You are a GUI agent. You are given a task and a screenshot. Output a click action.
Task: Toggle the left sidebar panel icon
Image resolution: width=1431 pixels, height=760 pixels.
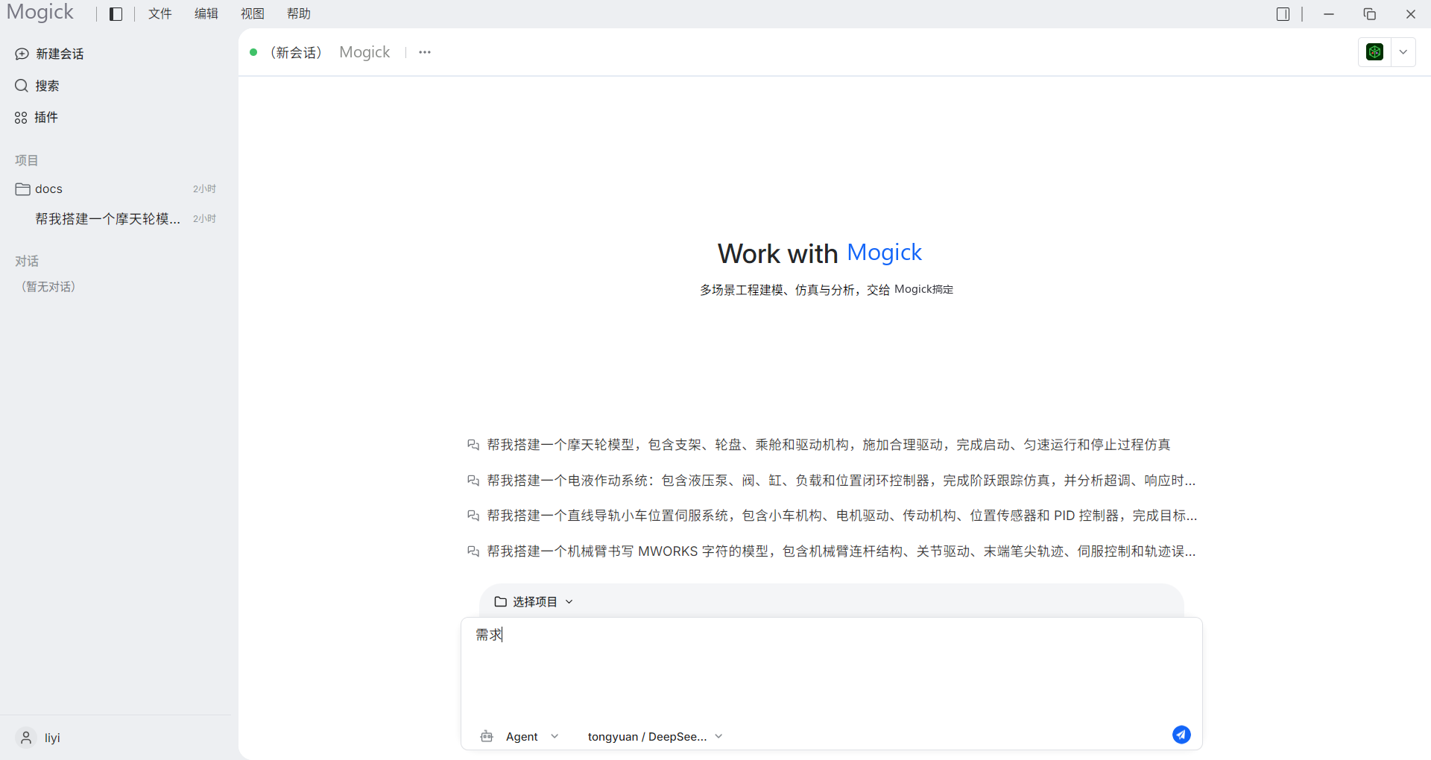116,14
